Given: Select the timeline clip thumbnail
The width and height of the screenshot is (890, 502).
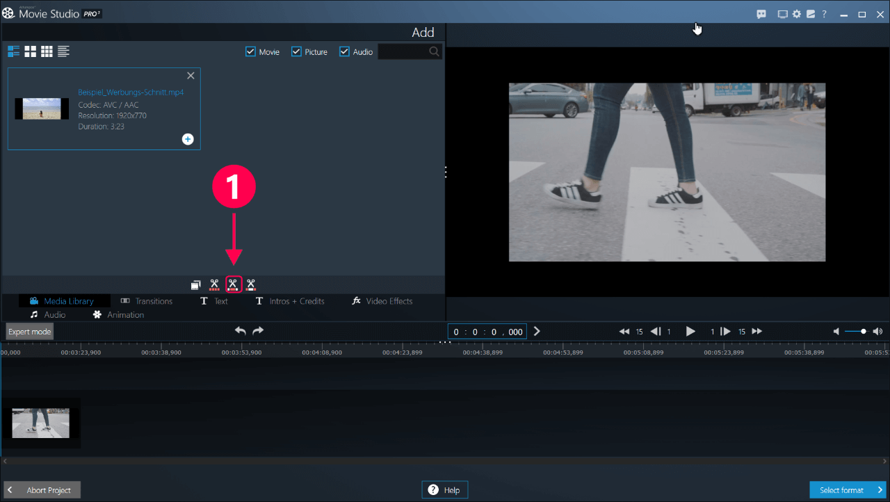Looking at the screenshot, I should (x=40, y=423).
